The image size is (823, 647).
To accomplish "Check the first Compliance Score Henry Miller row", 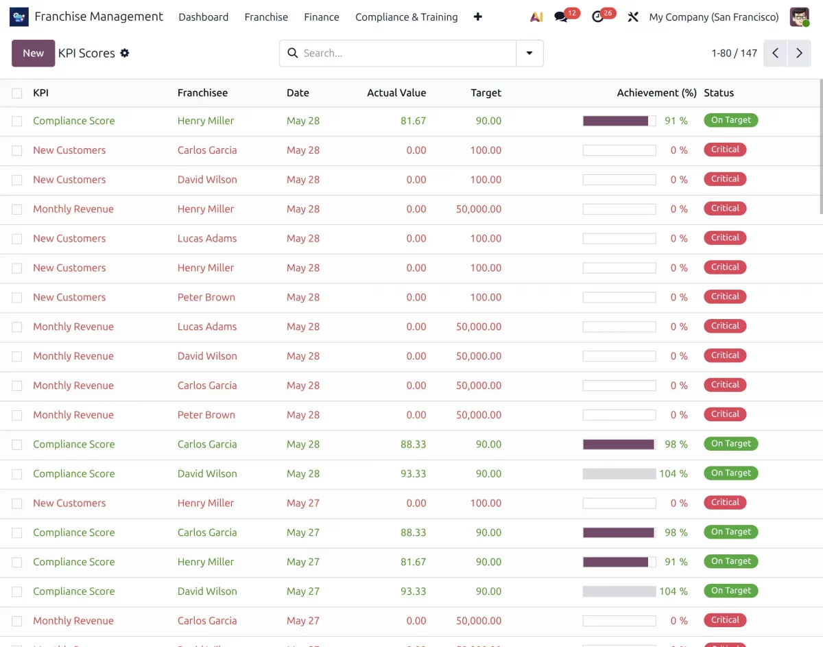I will (x=17, y=121).
